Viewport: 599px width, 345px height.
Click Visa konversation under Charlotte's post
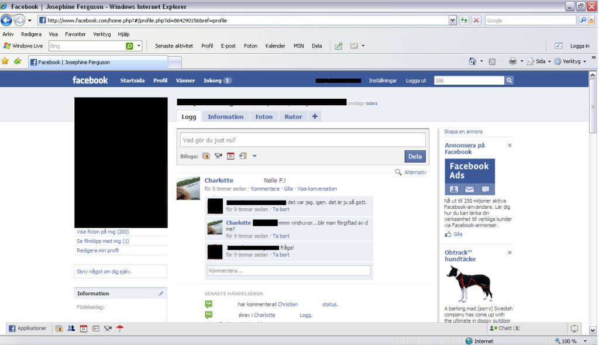point(317,189)
